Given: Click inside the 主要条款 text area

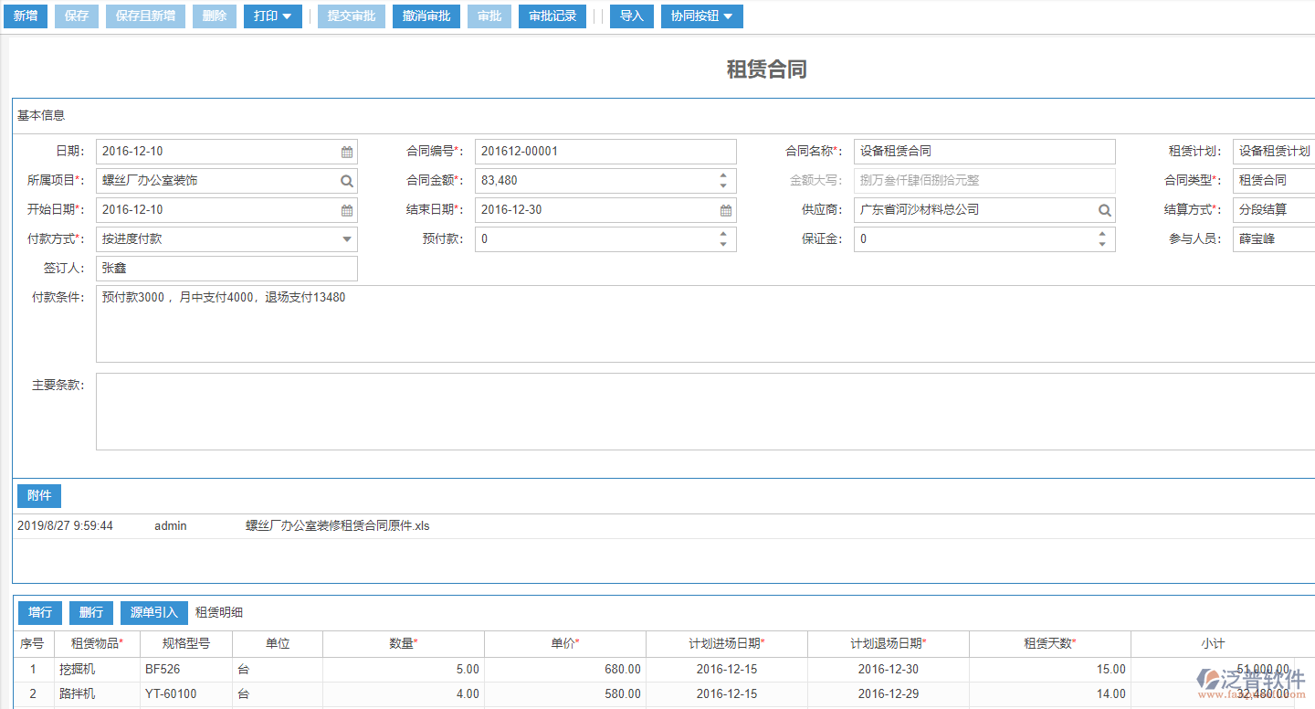Looking at the screenshot, I should [x=548, y=409].
